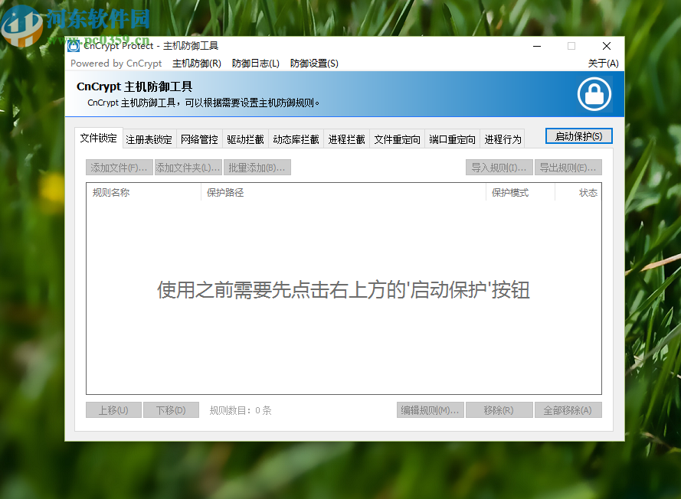Click the CnCrypt app icon in title bar

coord(74,46)
